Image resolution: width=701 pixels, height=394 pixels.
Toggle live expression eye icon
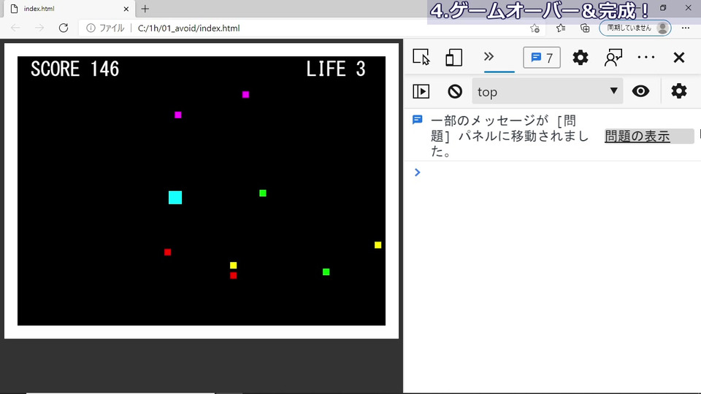(x=640, y=91)
